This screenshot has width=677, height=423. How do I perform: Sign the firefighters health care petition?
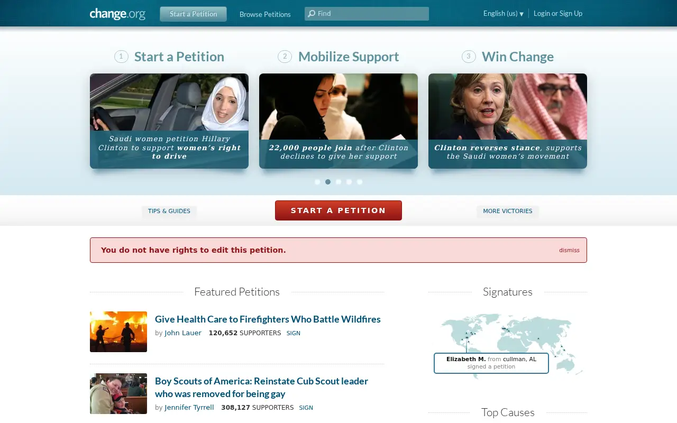tap(294, 334)
